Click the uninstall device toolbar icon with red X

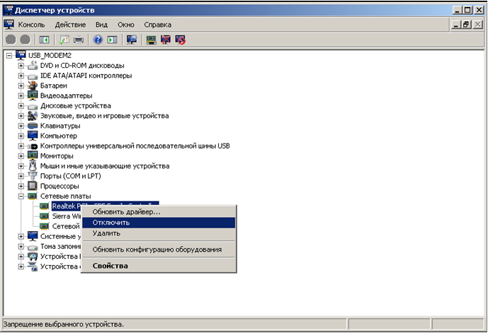click(x=166, y=40)
